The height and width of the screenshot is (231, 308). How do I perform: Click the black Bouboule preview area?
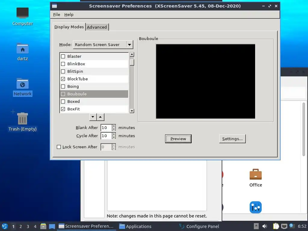[205, 81]
